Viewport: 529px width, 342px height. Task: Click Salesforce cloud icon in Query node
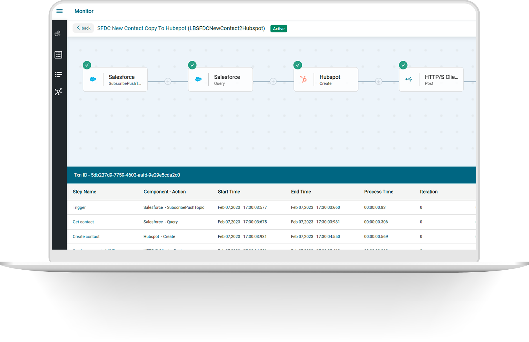tap(198, 79)
